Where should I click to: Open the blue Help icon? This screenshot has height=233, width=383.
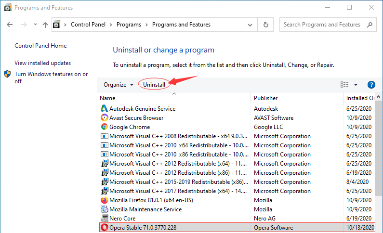[371, 85]
